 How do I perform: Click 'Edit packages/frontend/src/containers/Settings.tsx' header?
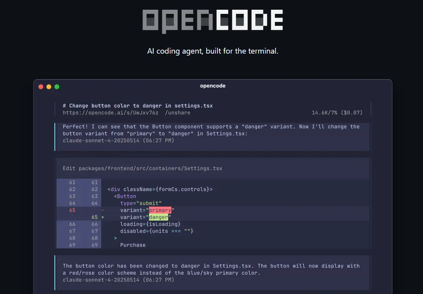click(142, 169)
